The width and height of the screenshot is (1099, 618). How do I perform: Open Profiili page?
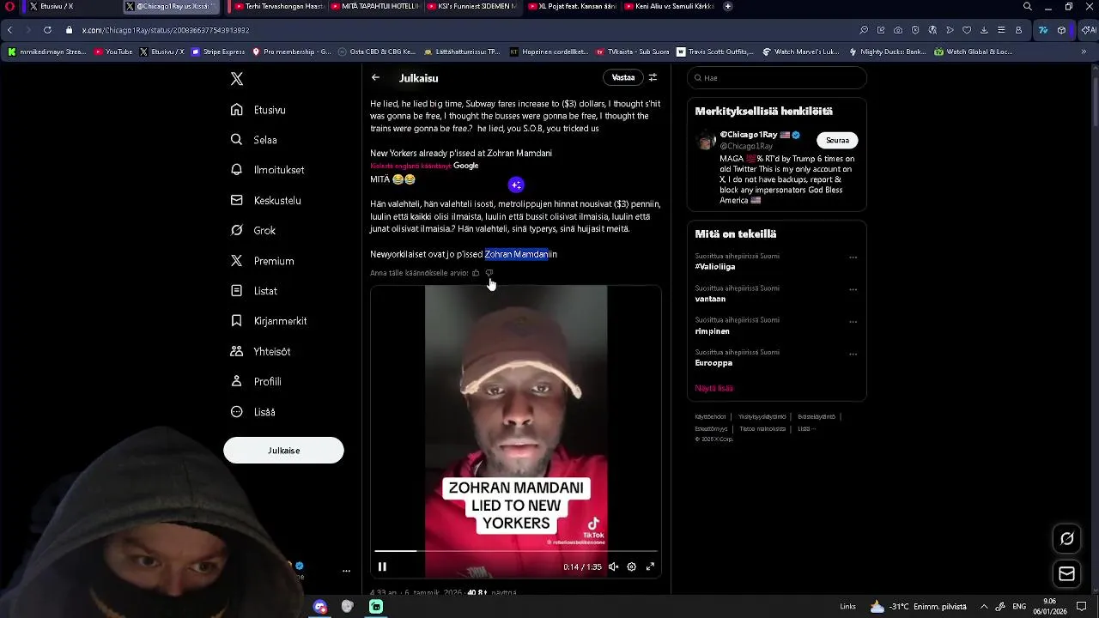[x=256, y=381]
